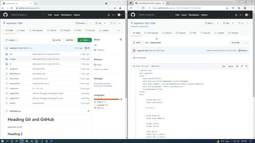Image resolution: width=255 pixels, height=143 pixels.
Task: Open .gitignore file in file list
Action: coord(14,69)
